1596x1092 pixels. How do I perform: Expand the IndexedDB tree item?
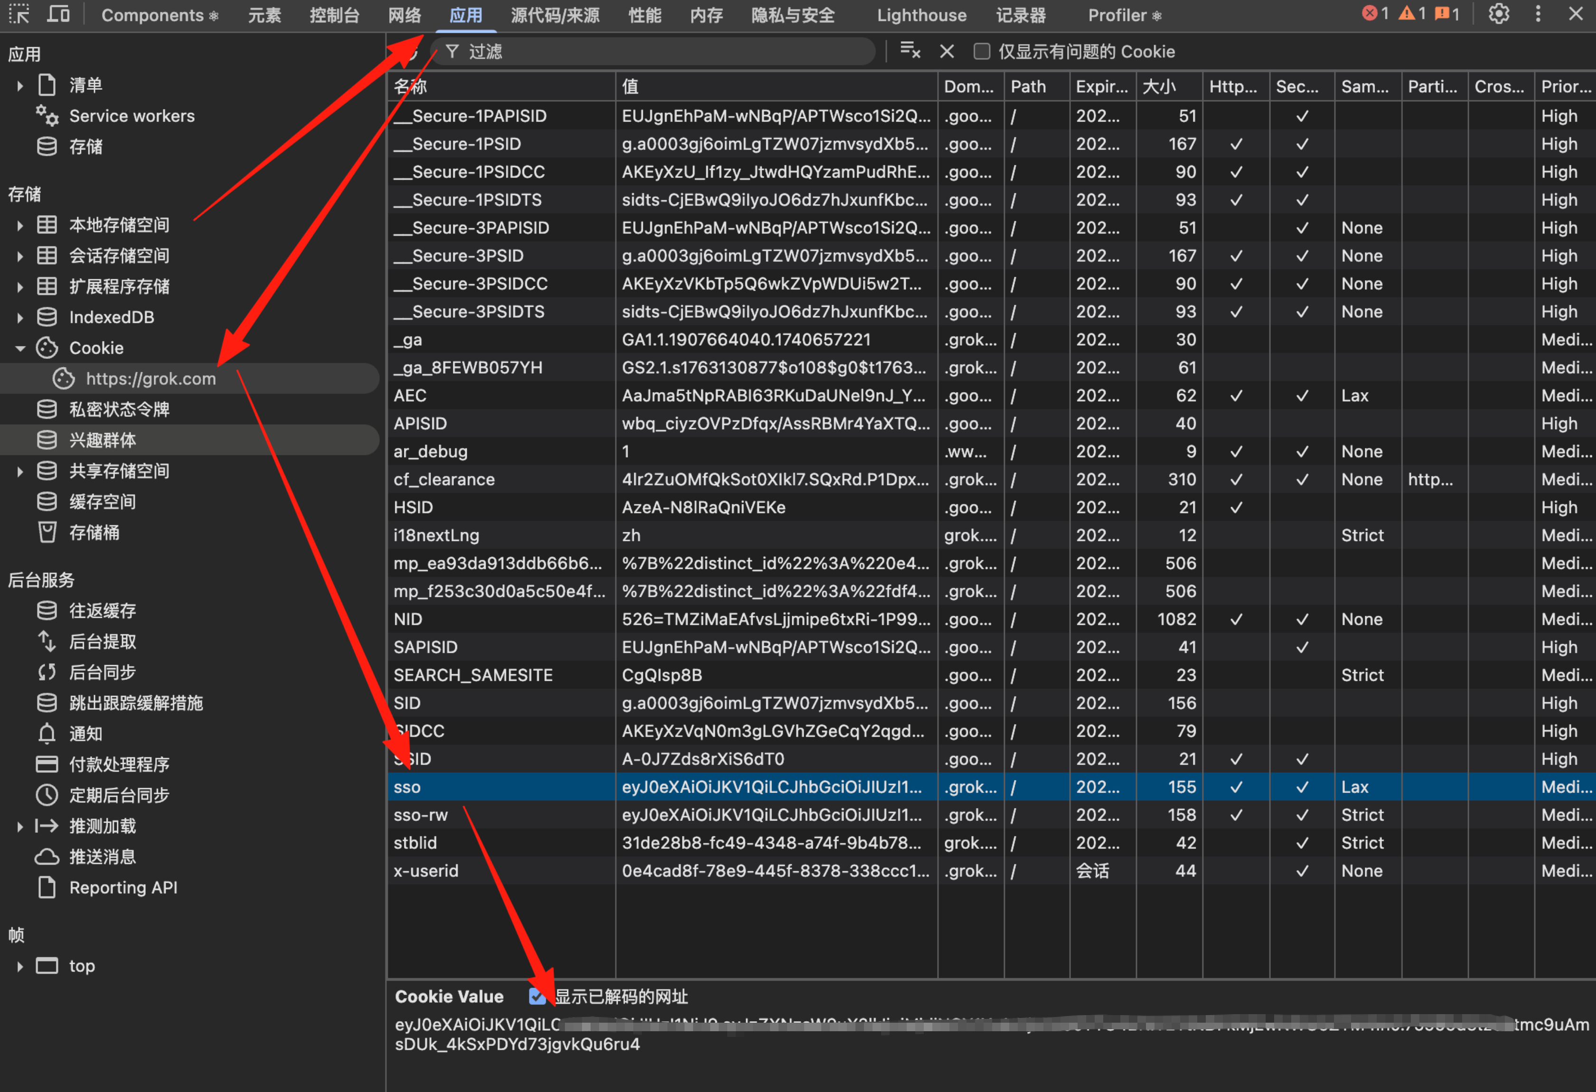[x=20, y=317]
